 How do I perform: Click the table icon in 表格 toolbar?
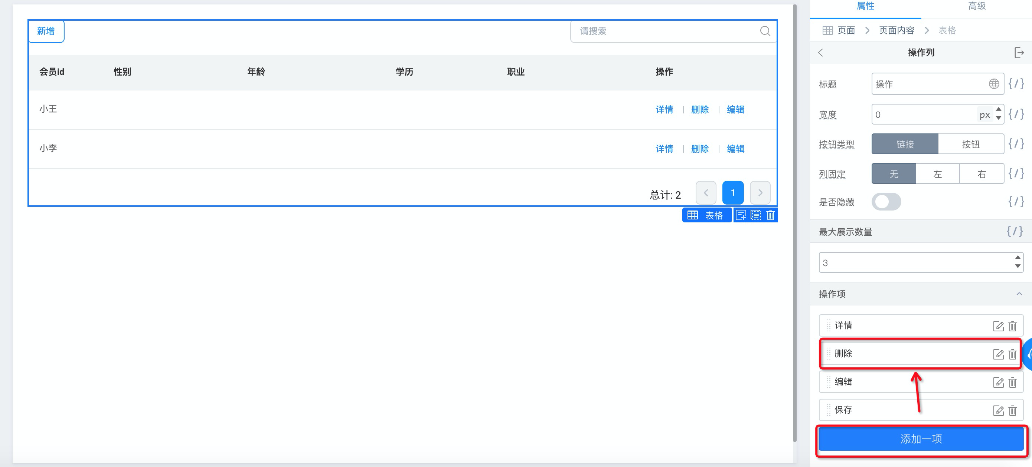click(693, 215)
